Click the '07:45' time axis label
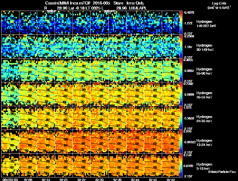Screen dimensions: 238x181 pos(135,180)
